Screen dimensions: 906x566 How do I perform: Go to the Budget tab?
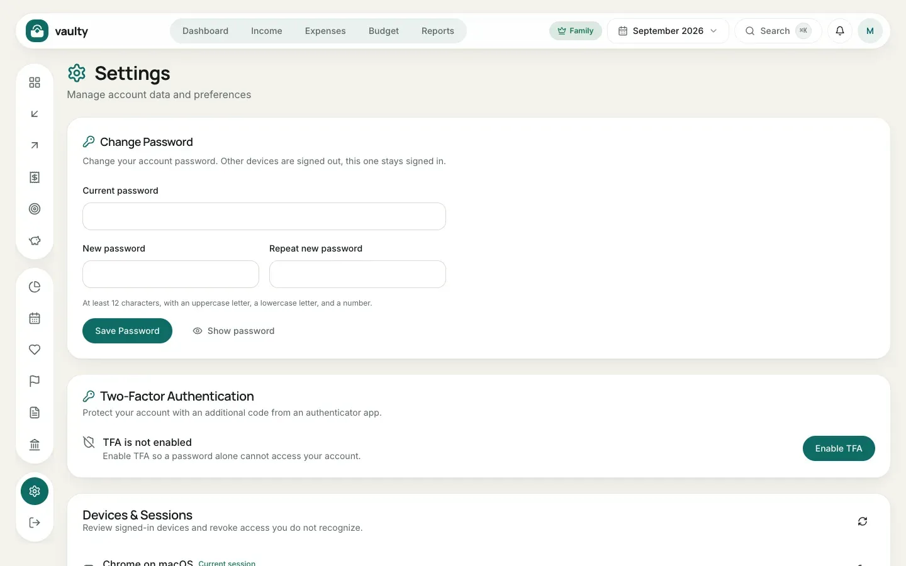coord(384,31)
